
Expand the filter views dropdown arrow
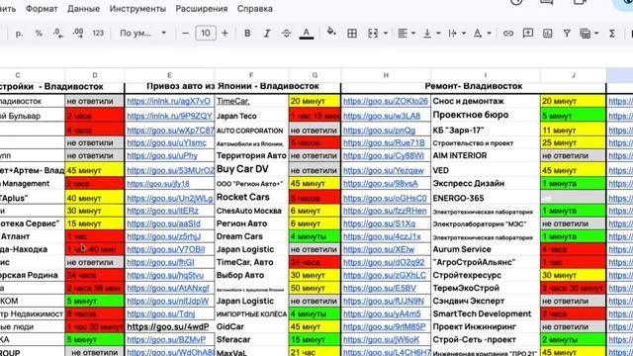coord(595,34)
